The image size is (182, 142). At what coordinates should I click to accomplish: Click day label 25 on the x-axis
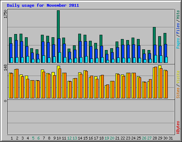(139, 138)
